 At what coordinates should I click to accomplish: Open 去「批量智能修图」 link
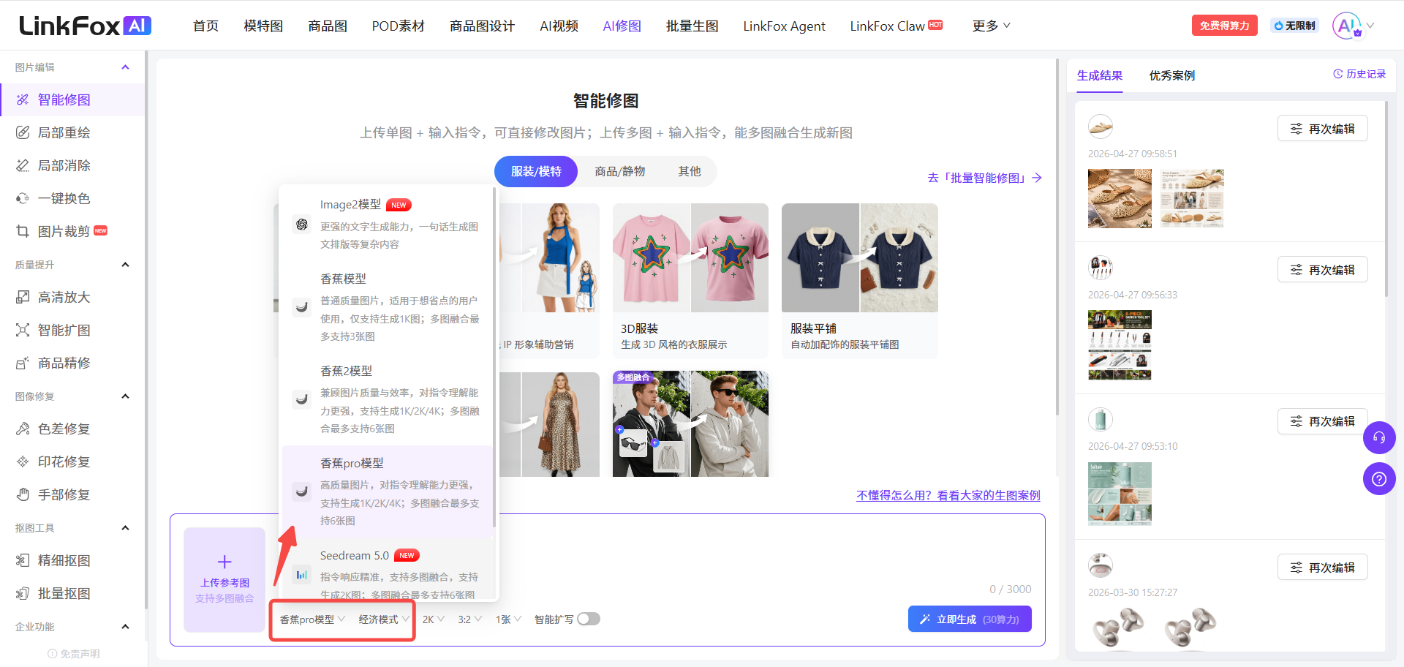point(984,178)
